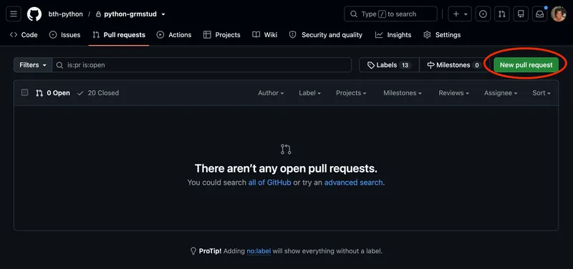573x269 pixels.
Task: Select the Pull requests tab
Action: [x=119, y=35]
